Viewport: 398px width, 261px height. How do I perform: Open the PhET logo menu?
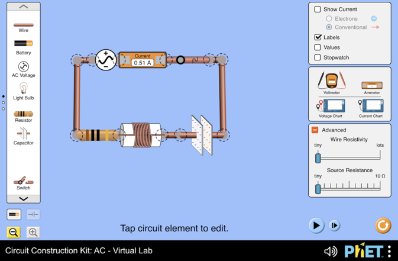point(364,251)
